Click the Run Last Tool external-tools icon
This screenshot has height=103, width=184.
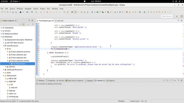click(108, 12)
